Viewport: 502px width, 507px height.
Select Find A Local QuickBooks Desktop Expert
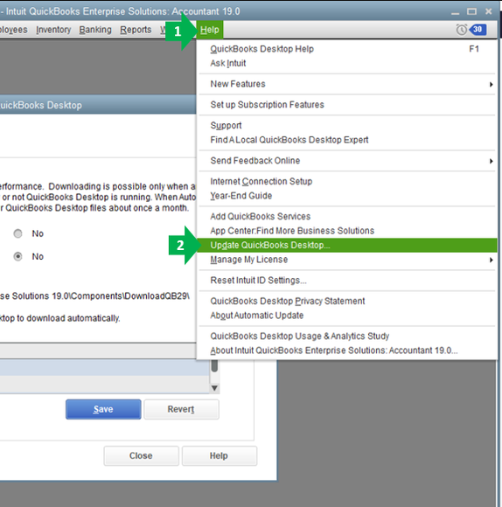coord(346,140)
